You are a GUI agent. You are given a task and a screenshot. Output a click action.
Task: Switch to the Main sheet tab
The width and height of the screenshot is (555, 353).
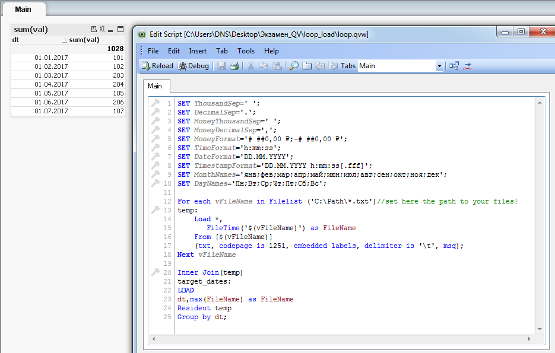pos(23,9)
